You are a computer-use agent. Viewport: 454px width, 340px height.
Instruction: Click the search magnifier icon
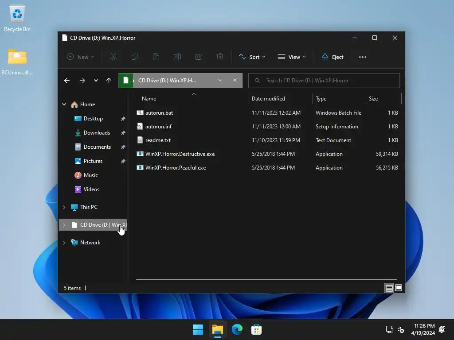258,81
